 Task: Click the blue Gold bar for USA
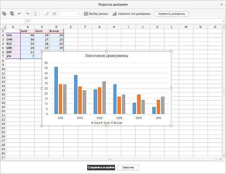point(56,90)
